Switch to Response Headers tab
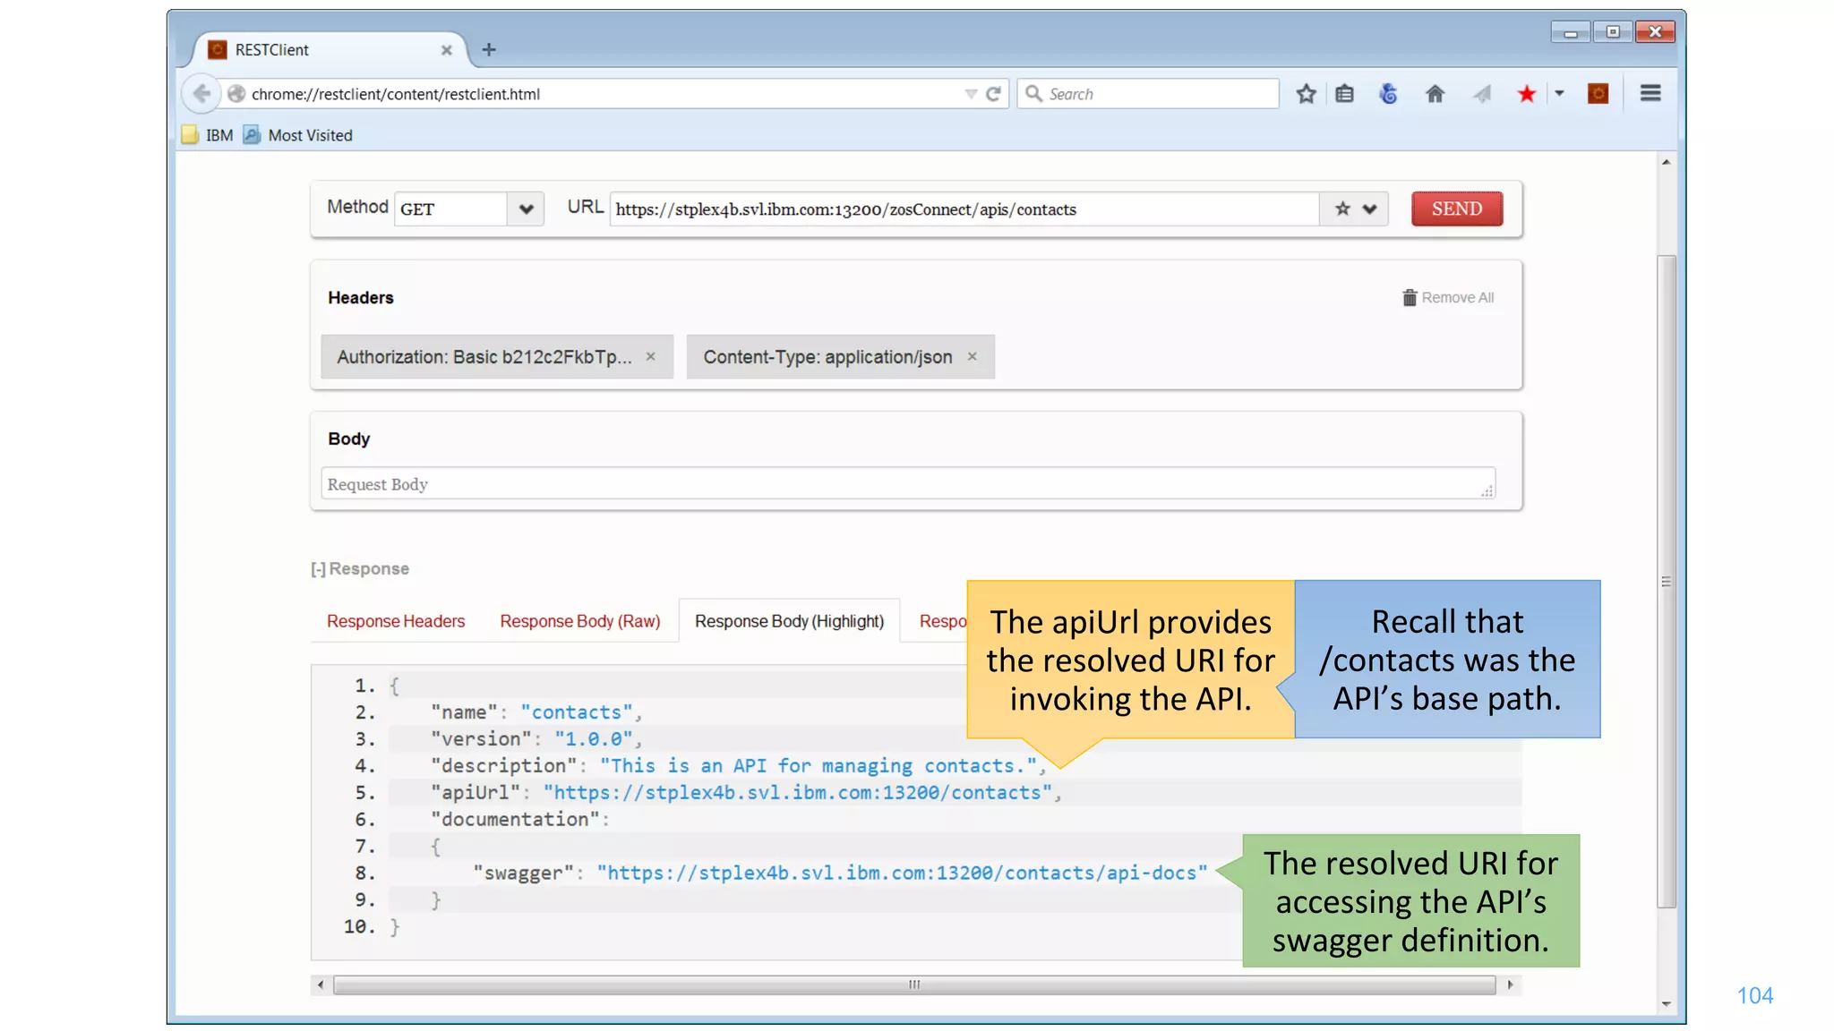This screenshot has width=1834, height=1031. point(396,621)
